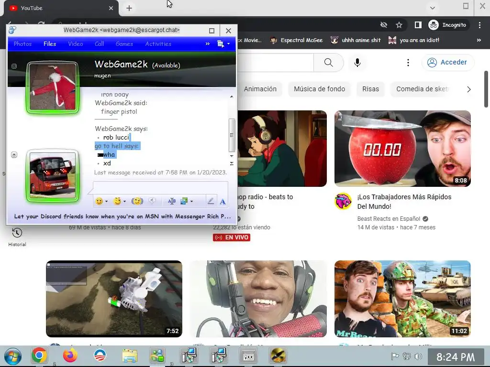Open the Messenger taskbar icon
Screen dimensions: 490x367
(x=157, y=356)
